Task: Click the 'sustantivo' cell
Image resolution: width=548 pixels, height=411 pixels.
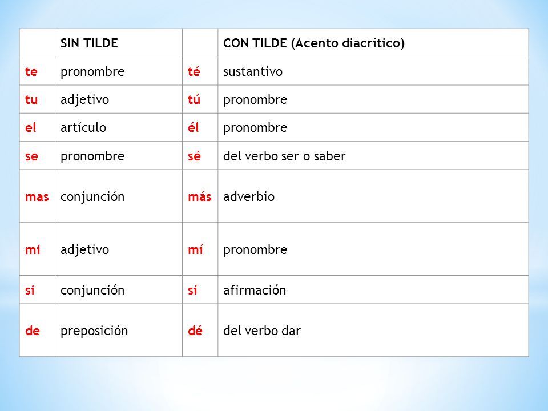Action: click(373, 71)
